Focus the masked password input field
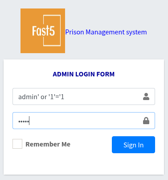Viewport: 168px width, 180px height. coord(84,121)
